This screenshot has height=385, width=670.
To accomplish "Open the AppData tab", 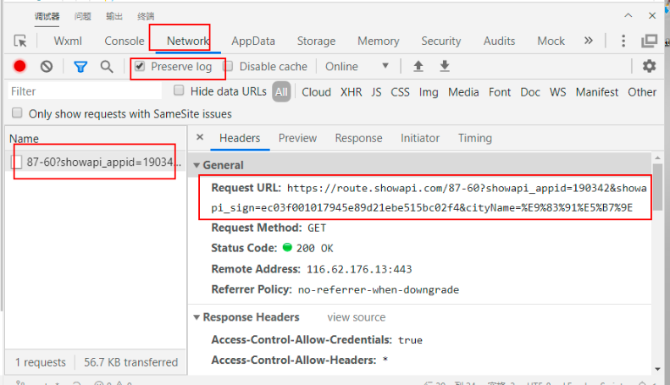I will pyautogui.click(x=253, y=41).
